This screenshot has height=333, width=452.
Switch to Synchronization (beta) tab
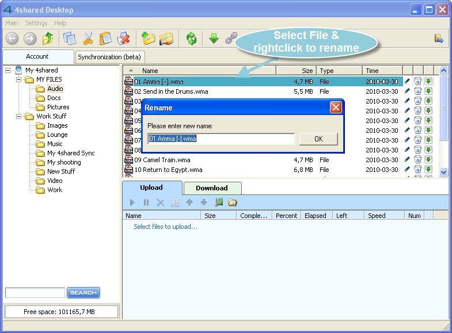[x=109, y=57]
